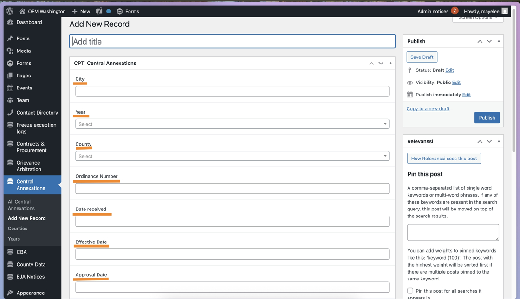Image resolution: width=520 pixels, height=299 pixels.
Task: Collapse the Relevanssi panel
Action: 499,141
